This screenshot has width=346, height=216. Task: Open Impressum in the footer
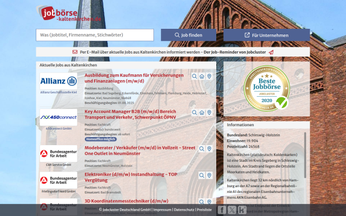[162, 210]
